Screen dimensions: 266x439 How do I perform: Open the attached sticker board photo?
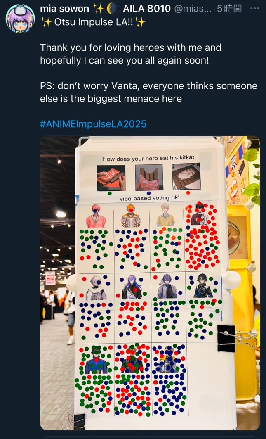pyautogui.click(x=150, y=283)
